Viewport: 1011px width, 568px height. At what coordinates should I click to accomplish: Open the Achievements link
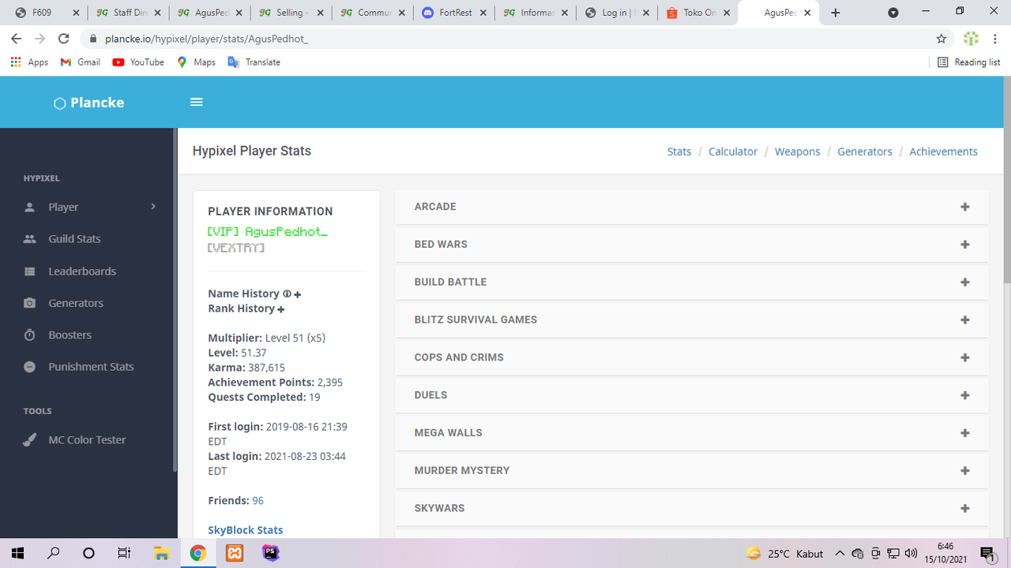943,151
